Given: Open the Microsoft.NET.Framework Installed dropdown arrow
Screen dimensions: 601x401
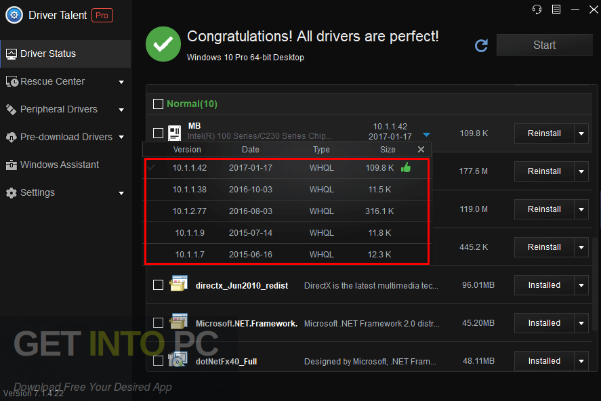Looking at the screenshot, I should (581, 323).
